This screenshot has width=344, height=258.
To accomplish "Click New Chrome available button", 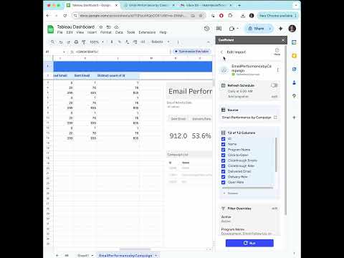I will coord(278,16).
